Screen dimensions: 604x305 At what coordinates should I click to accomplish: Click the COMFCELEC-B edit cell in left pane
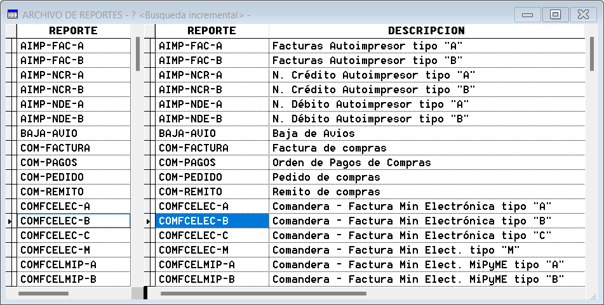pos(74,221)
